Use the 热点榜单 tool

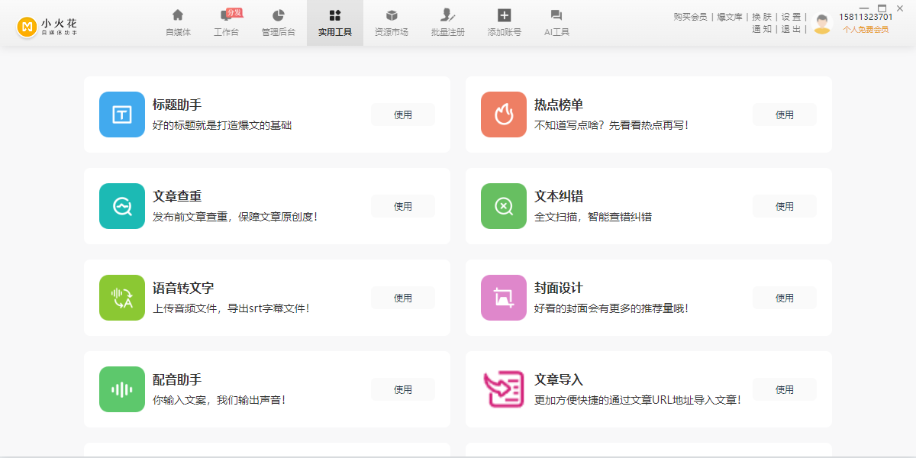click(x=785, y=114)
